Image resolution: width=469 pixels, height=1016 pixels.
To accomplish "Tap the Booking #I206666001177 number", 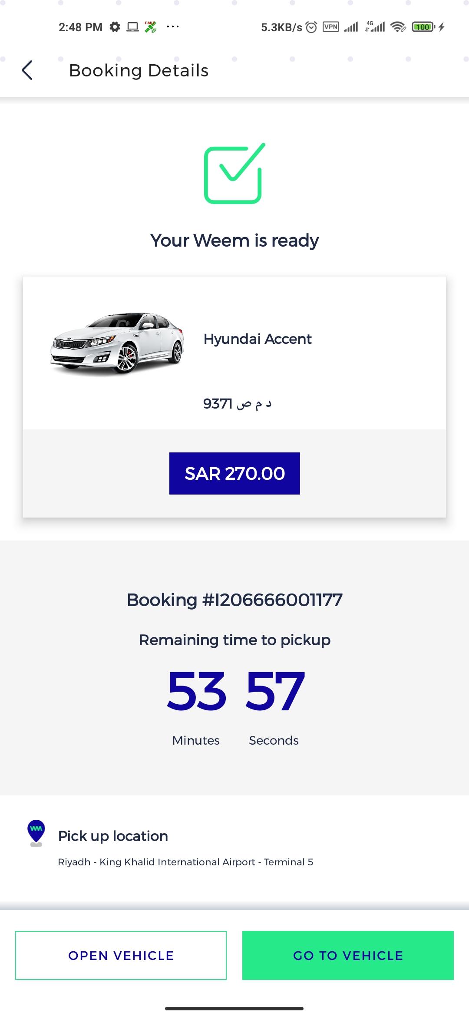I will pyautogui.click(x=234, y=600).
